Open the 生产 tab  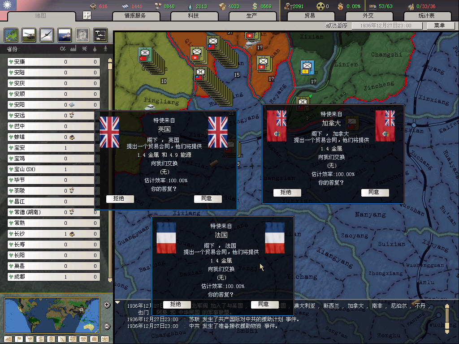pyautogui.click(x=252, y=16)
